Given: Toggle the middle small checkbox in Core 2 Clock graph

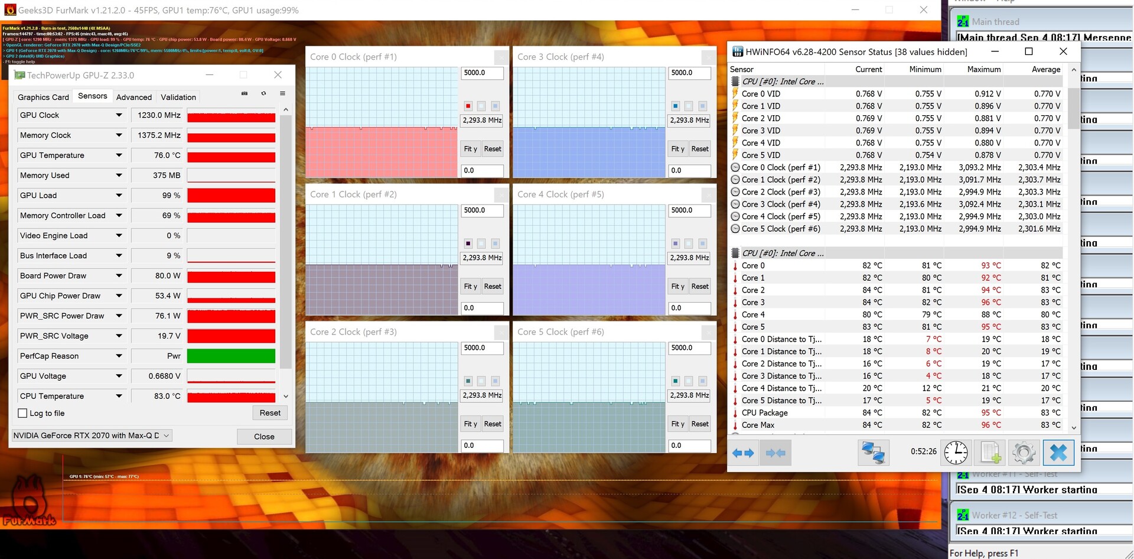Looking at the screenshot, I should click(481, 381).
